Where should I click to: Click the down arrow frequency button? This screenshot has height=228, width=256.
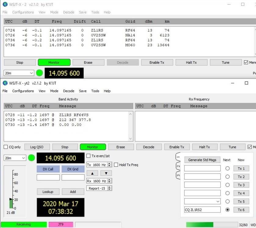(106, 173)
